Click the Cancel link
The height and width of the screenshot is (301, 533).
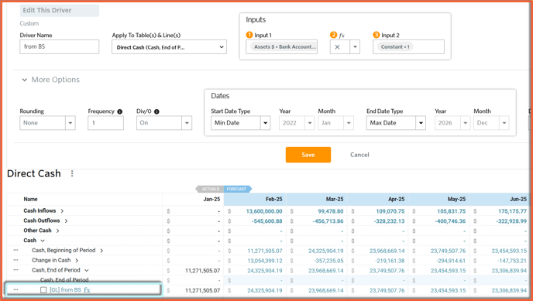click(x=359, y=155)
